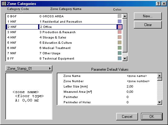Dismiss the dialog with Cancel

tap(127, 117)
